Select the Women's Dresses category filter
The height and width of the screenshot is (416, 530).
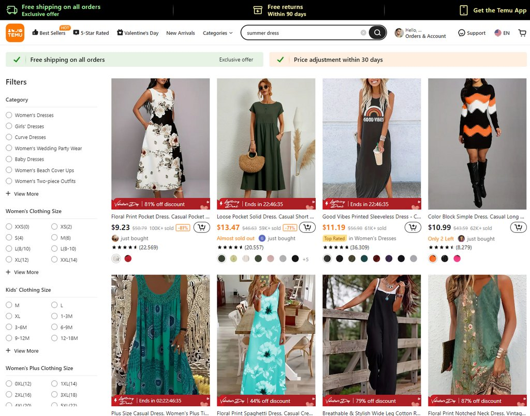click(x=9, y=115)
